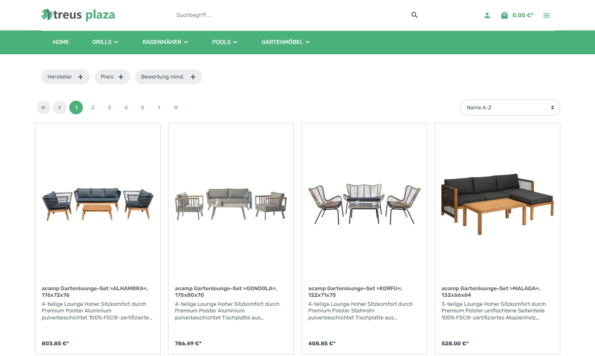Open the Hersteller filter
Screen dimensions: 595x356
(x=66, y=77)
